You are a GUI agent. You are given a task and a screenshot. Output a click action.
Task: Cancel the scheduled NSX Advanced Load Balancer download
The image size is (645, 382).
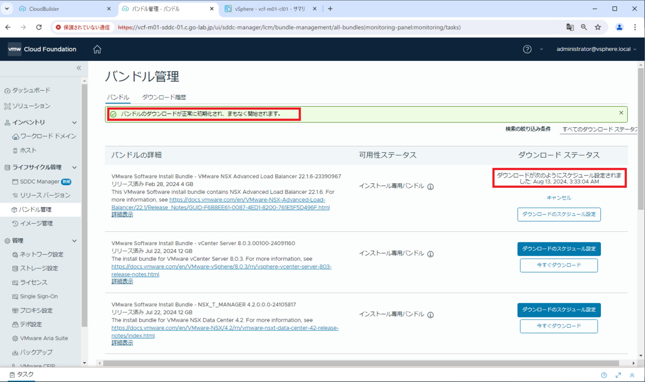559,197
